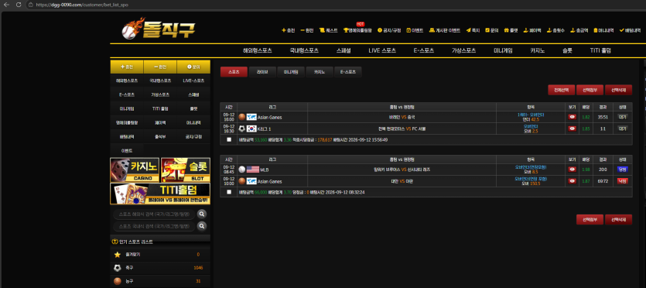Click the US flag in MLB row

(x=252, y=170)
